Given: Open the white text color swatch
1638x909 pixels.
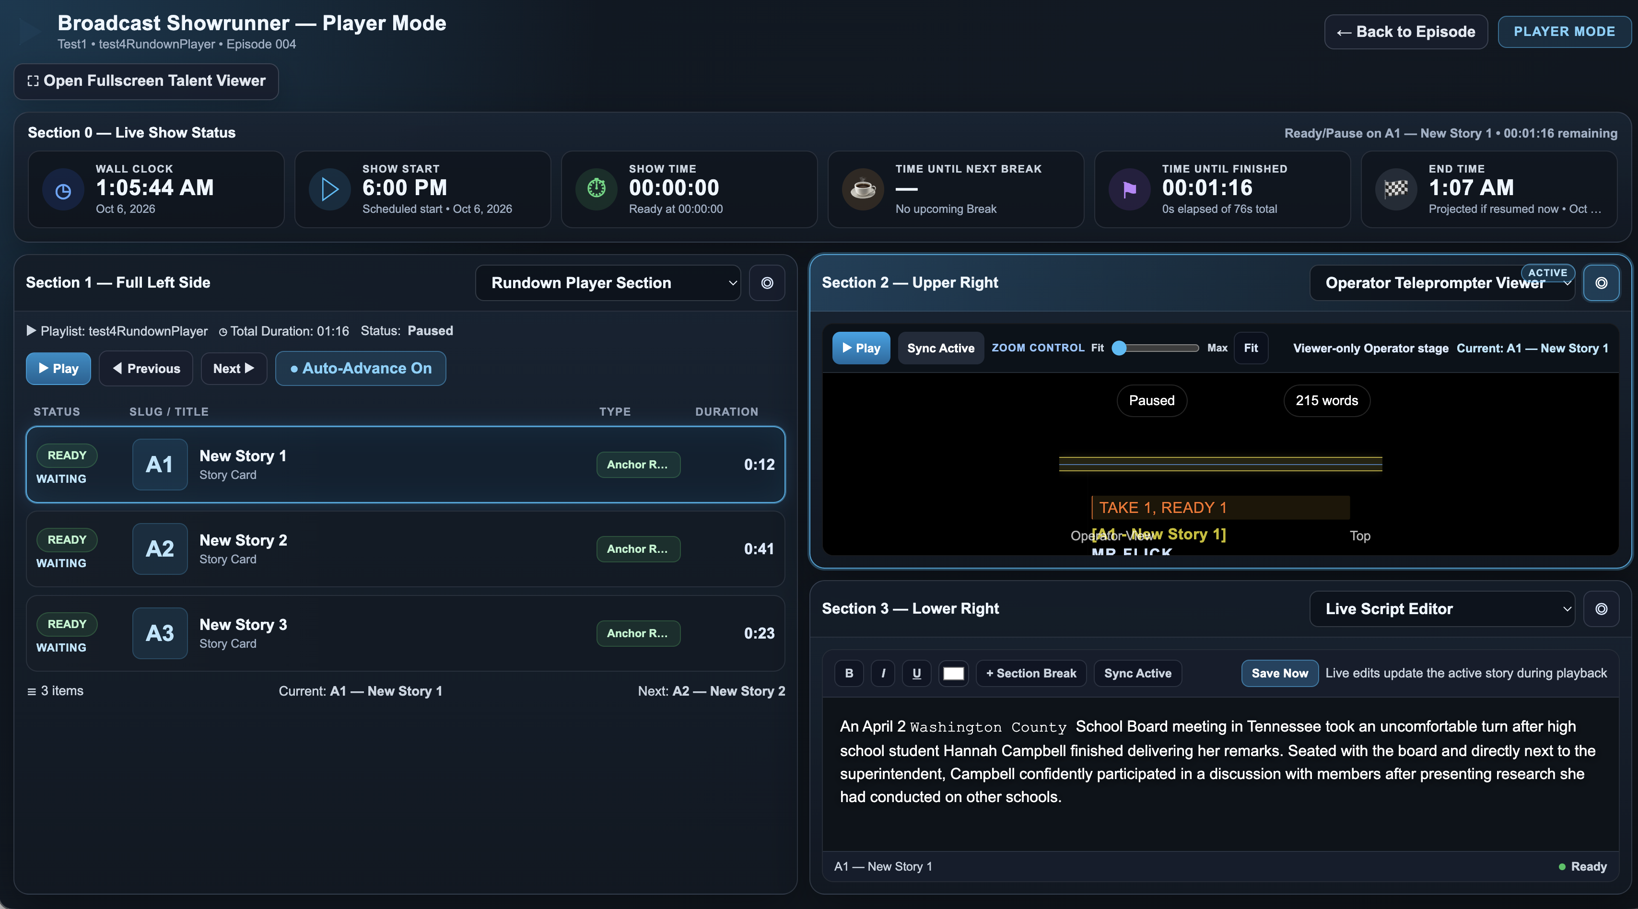Looking at the screenshot, I should tap(953, 673).
